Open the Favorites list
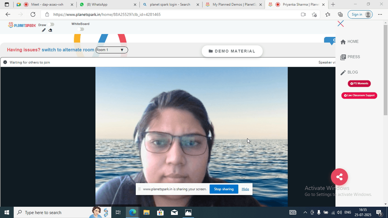Image resolution: width=388 pixels, height=218 pixels. tap(328, 14)
